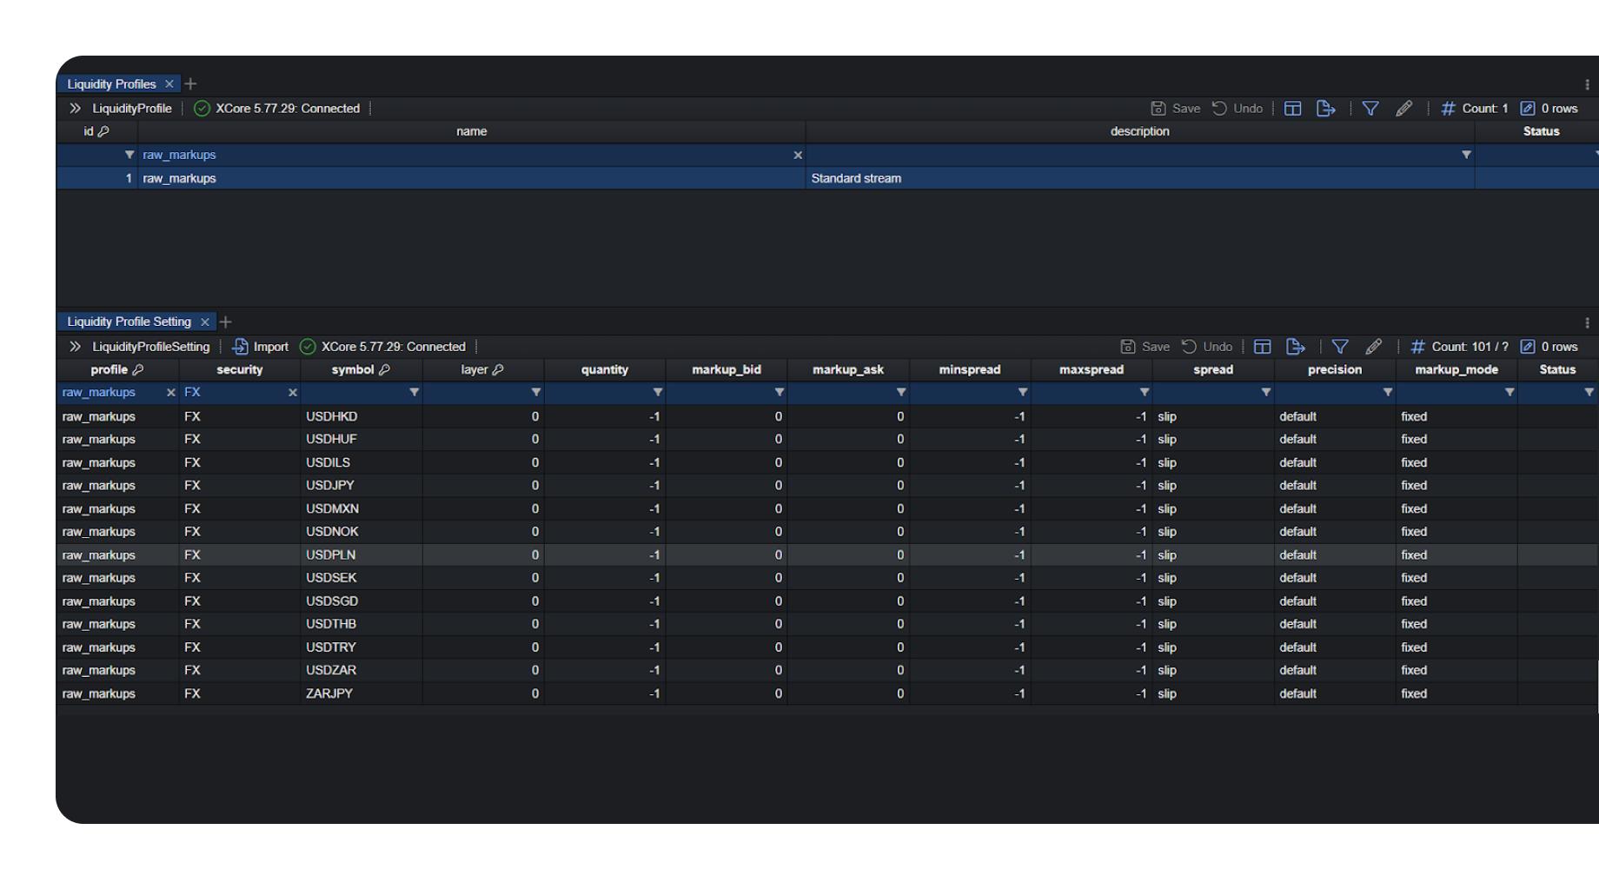Image resolution: width=1599 pixels, height=876 pixels.
Task: Click the pencil edit icon in Liquidity Profiles toolbar
Action: coord(1403,109)
